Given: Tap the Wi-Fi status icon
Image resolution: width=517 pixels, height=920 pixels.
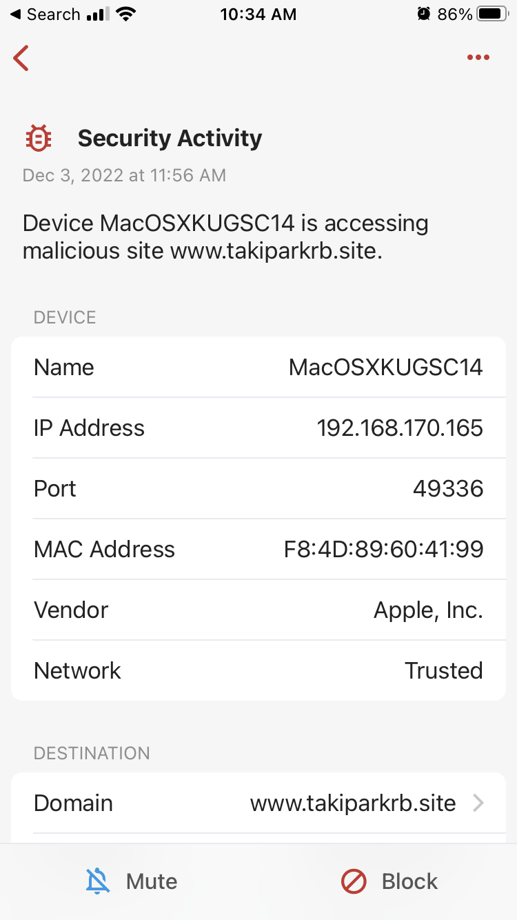Looking at the screenshot, I should [x=125, y=14].
